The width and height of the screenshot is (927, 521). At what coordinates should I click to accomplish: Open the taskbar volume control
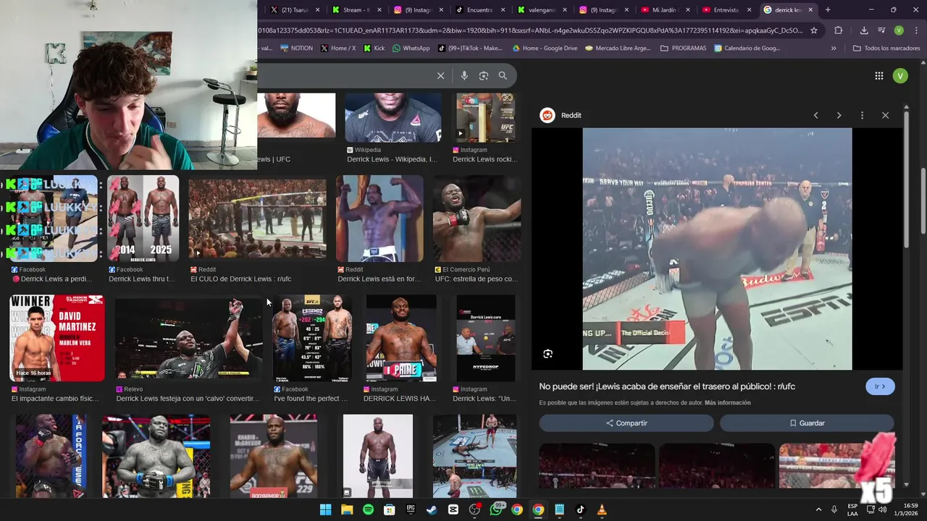click(882, 509)
